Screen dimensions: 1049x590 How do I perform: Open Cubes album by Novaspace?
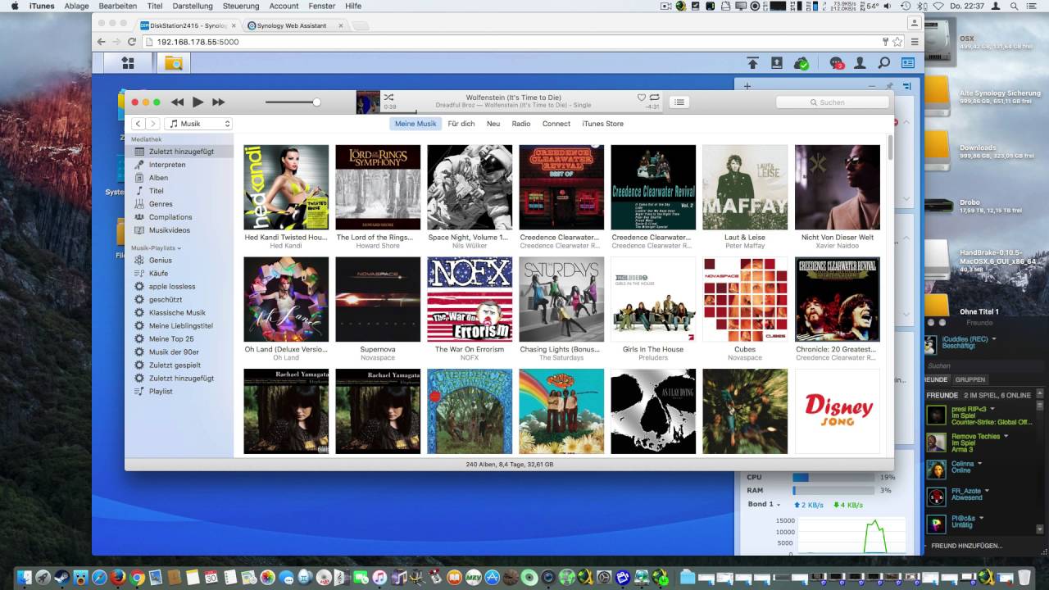pyautogui.click(x=745, y=299)
